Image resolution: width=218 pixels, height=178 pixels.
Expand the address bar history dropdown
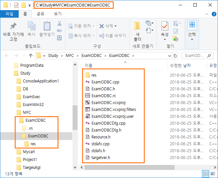(170, 56)
